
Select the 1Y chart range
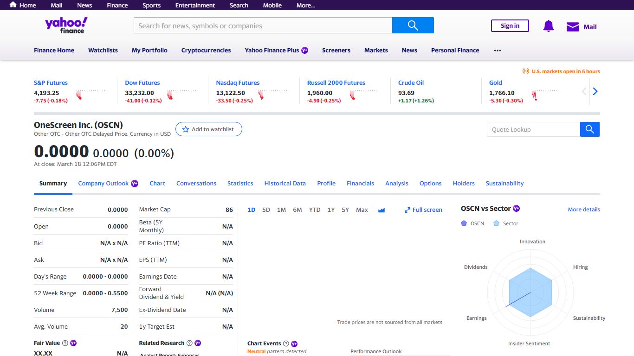[x=331, y=210]
